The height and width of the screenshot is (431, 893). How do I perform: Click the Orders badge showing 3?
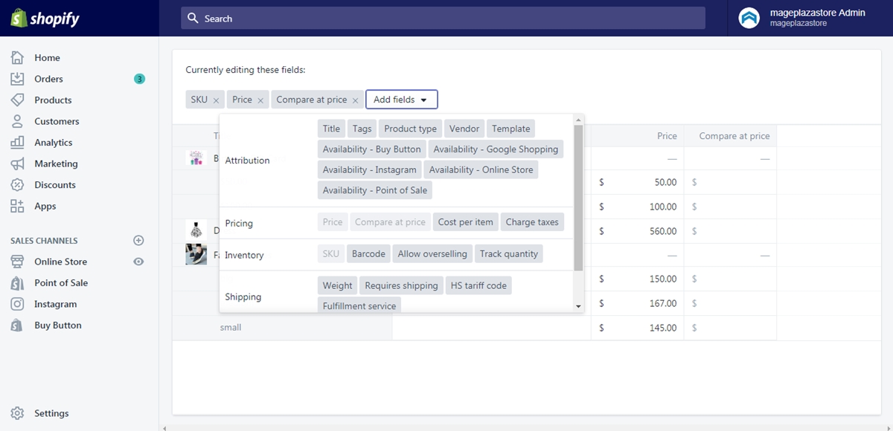tap(139, 79)
